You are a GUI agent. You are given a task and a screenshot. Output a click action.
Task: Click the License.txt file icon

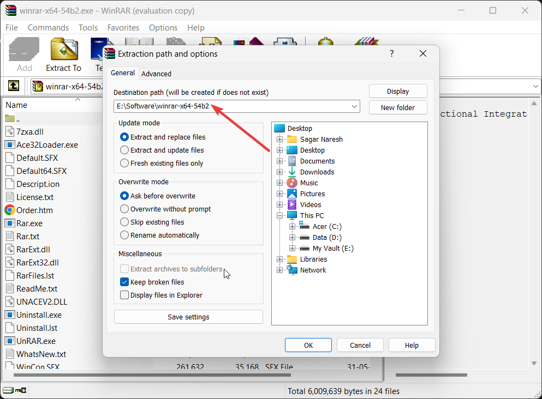(x=10, y=197)
